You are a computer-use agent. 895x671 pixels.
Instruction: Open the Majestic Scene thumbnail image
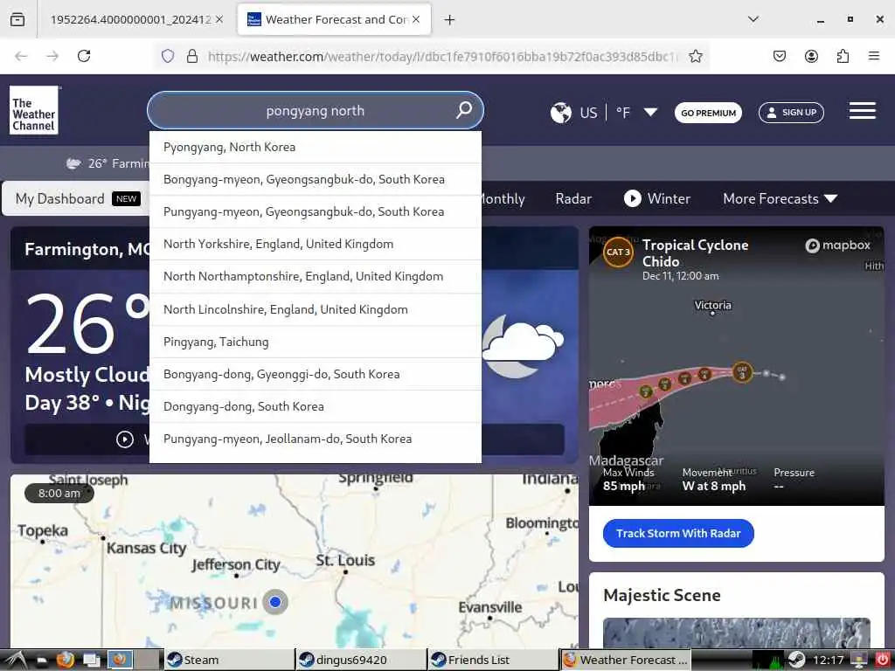736,633
